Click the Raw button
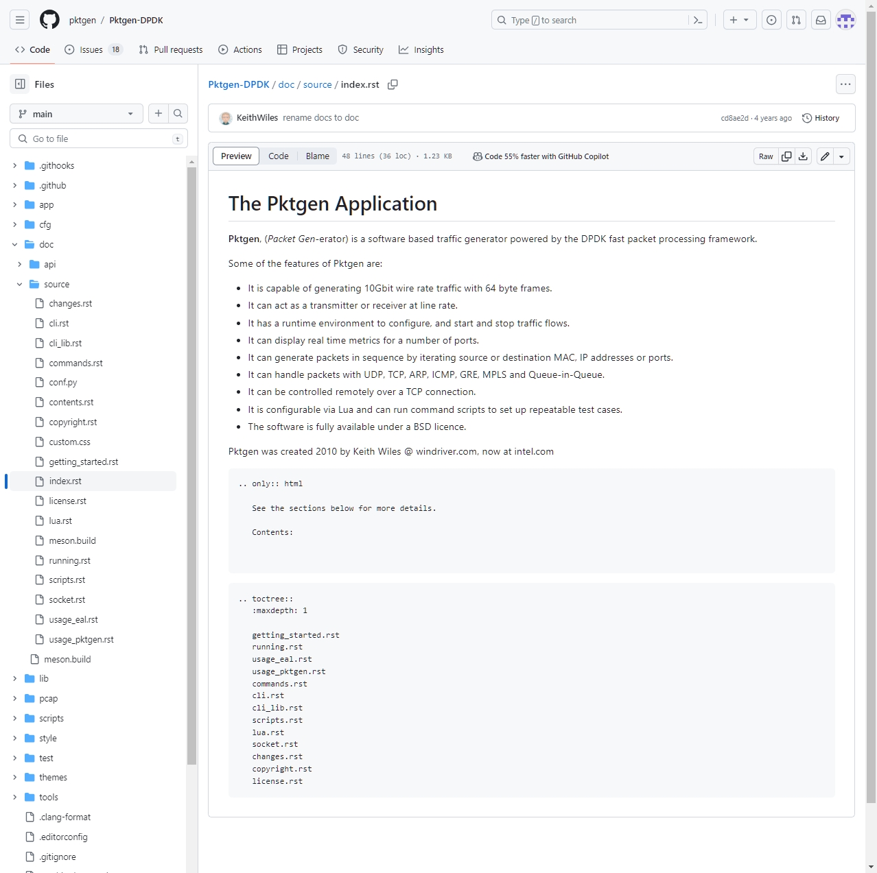 [766, 156]
